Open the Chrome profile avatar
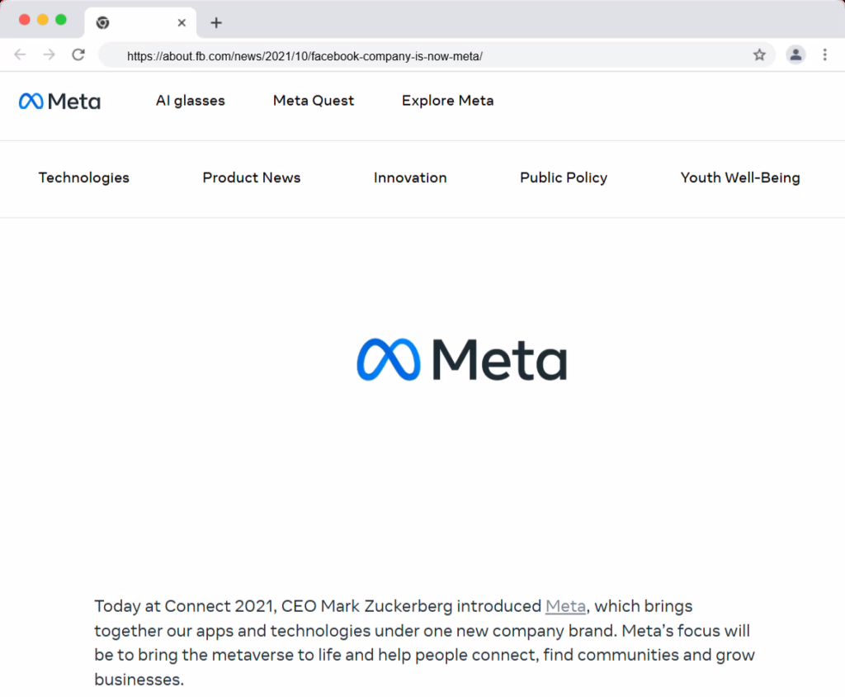Screen dimensions: 845x697 pos(795,55)
